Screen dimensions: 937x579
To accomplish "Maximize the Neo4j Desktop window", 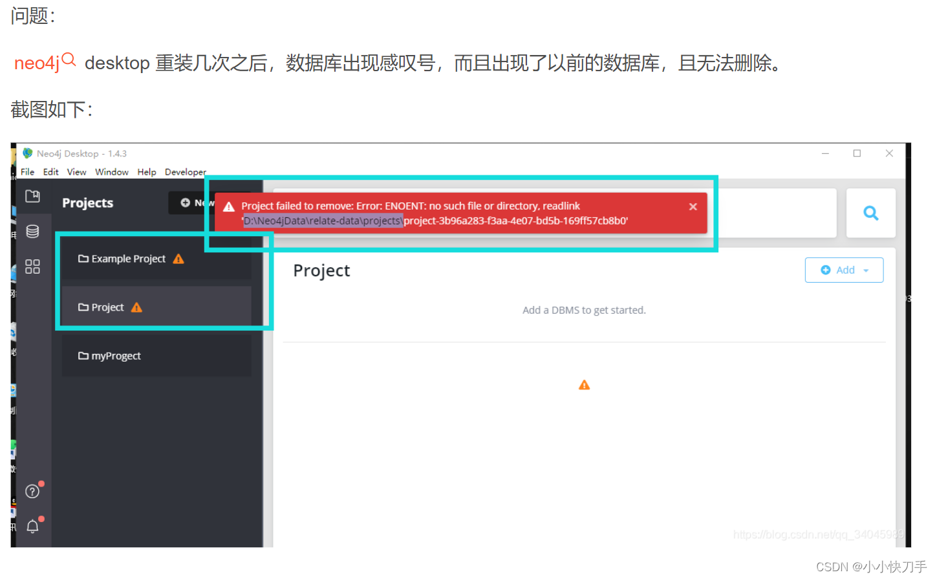I will 857,153.
